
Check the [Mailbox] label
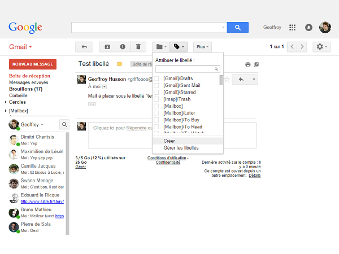coord(157,106)
